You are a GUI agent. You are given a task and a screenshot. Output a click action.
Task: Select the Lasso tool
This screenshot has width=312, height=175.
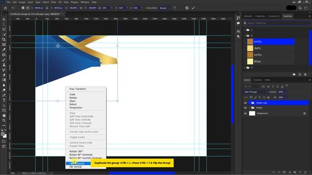point(4,29)
